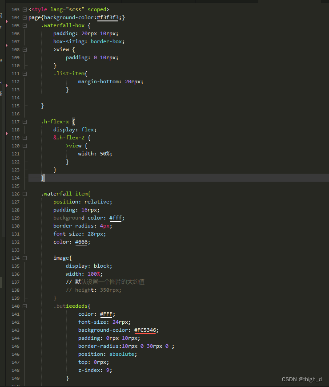This screenshot has height=387, width=329.
Task: Click the commented '// height: 350rpx;' line
Action: 94,290
